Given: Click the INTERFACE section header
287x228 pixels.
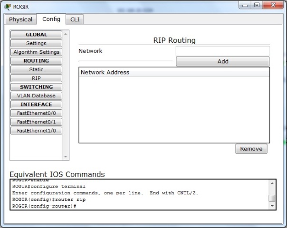Looking at the screenshot, I should pos(36,104).
